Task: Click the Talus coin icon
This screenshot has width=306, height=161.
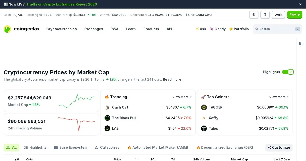Action: tap(204, 128)
